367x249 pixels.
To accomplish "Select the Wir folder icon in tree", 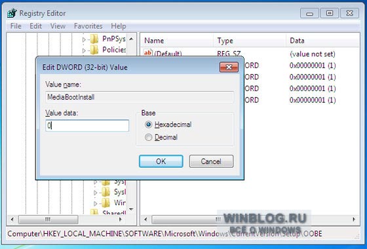I will coord(106,203).
